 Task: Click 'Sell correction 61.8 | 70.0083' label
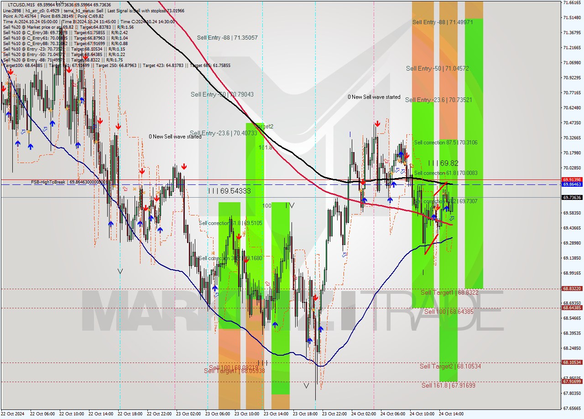tap(446, 173)
